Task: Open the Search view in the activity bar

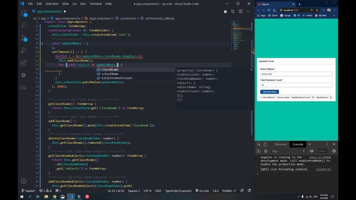Action: point(23,25)
